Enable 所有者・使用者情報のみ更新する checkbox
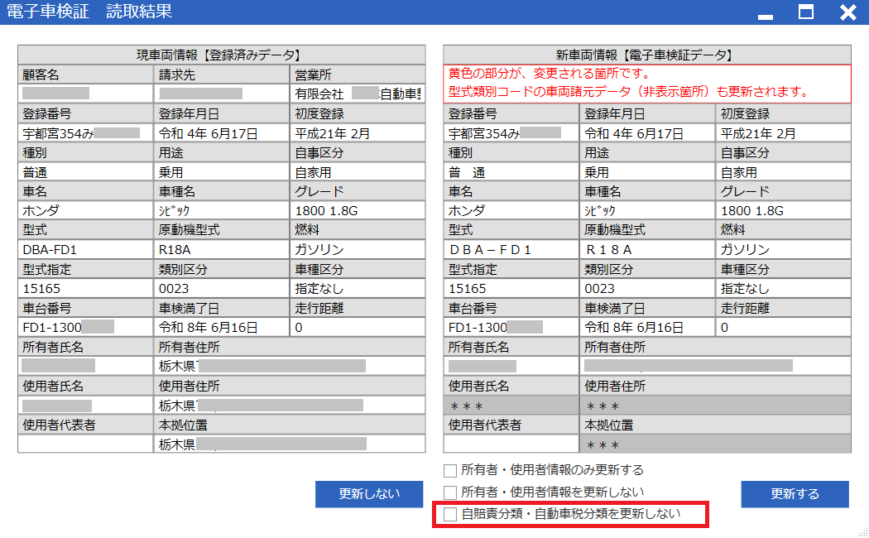The image size is (869, 538). click(x=450, y=470)
